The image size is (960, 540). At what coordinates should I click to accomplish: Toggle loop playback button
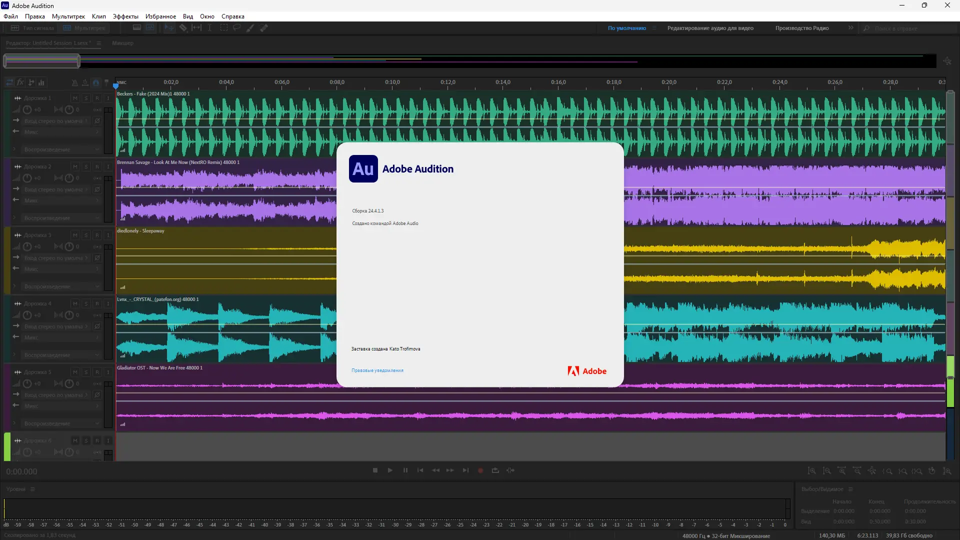pos(495,470)
